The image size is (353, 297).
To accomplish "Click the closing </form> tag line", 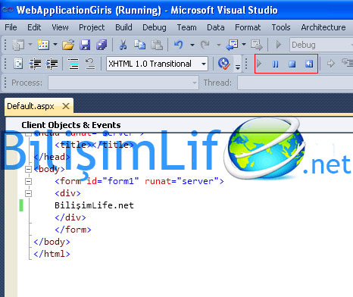I will 73,230.
